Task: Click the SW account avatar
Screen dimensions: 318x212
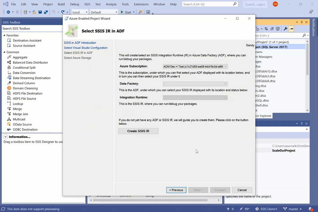Action: pyautogui.click(x=275, y=4)
